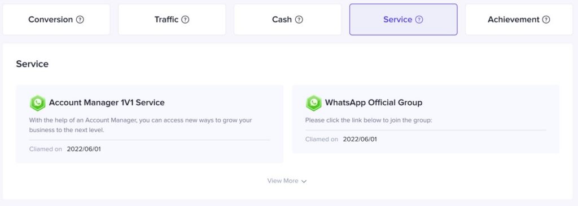This screenshot has width=578, height=206.
Task: Click the claimed date on Account Manager card
Action: pyautogui.click(x=84, y=149)
